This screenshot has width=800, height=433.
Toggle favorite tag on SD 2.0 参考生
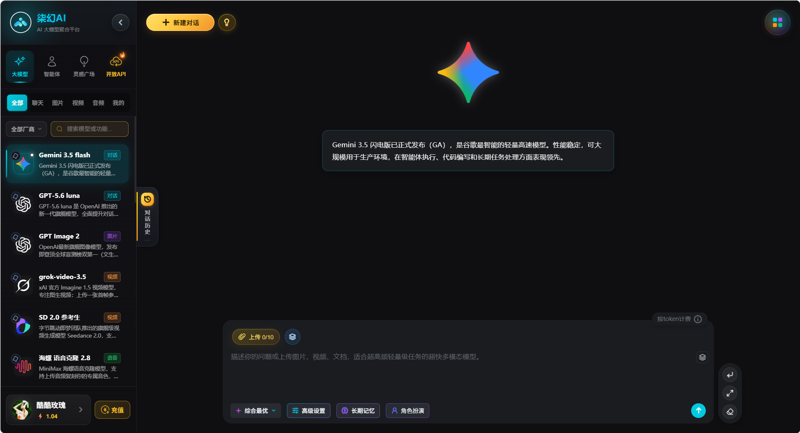pos(15,318)
